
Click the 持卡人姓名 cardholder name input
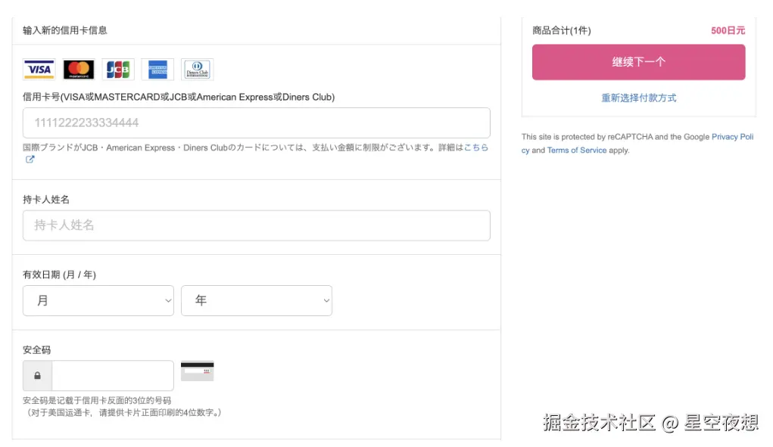click(x=256, y=225)
